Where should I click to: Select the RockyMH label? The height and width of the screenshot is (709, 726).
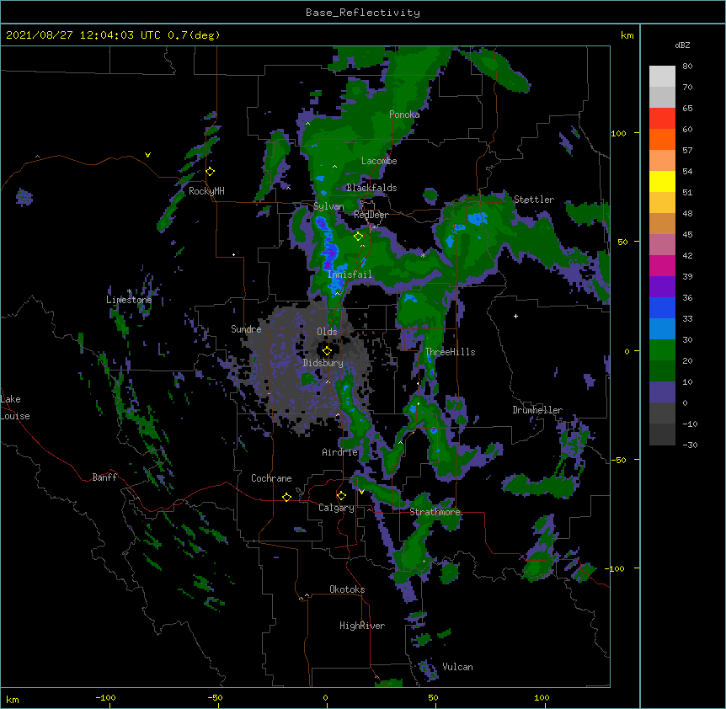pyautogui.click(x=206, y=191)
